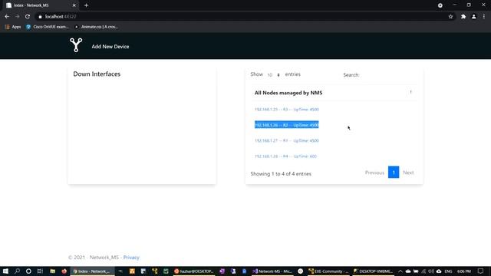Go to the Previous table page
The image size is (491, 276).
click(x=374, y=172)
